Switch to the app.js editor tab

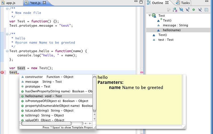(x=9, y=3)
